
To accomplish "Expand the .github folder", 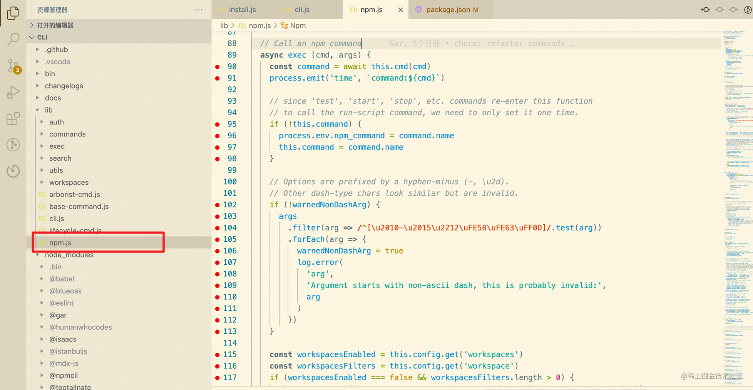I will click(56, 50).
